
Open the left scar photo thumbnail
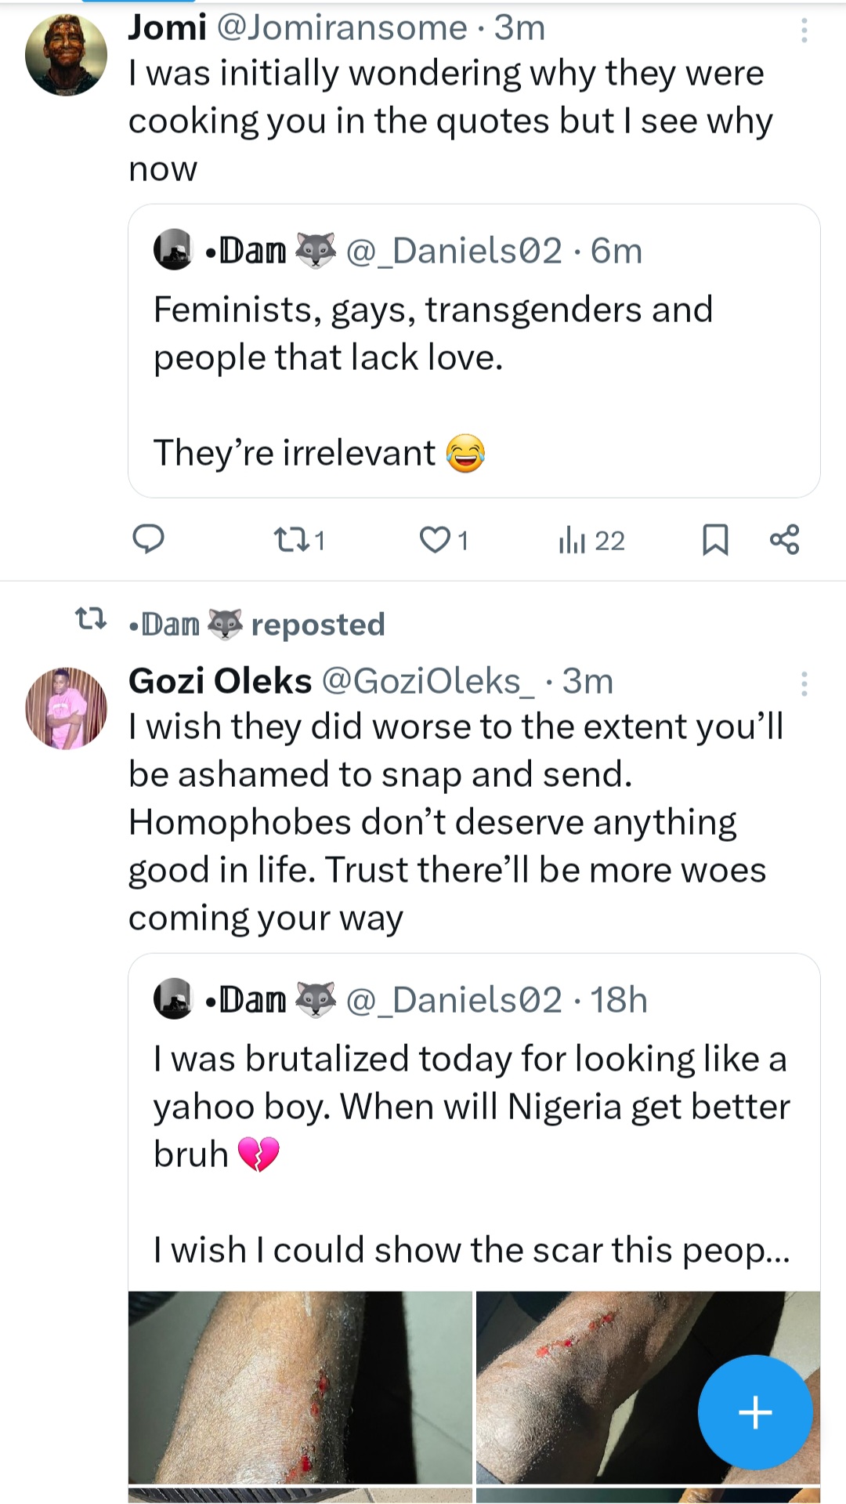click(x=300, y=1387)
